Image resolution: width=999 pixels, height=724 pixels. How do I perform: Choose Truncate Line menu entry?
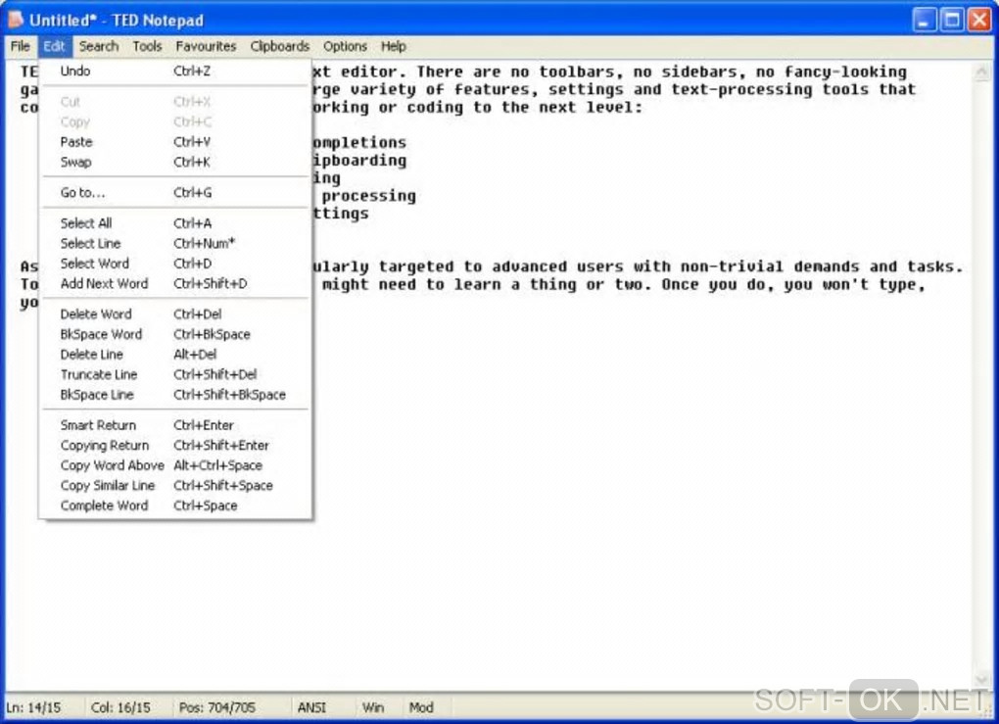coord(175,375)
